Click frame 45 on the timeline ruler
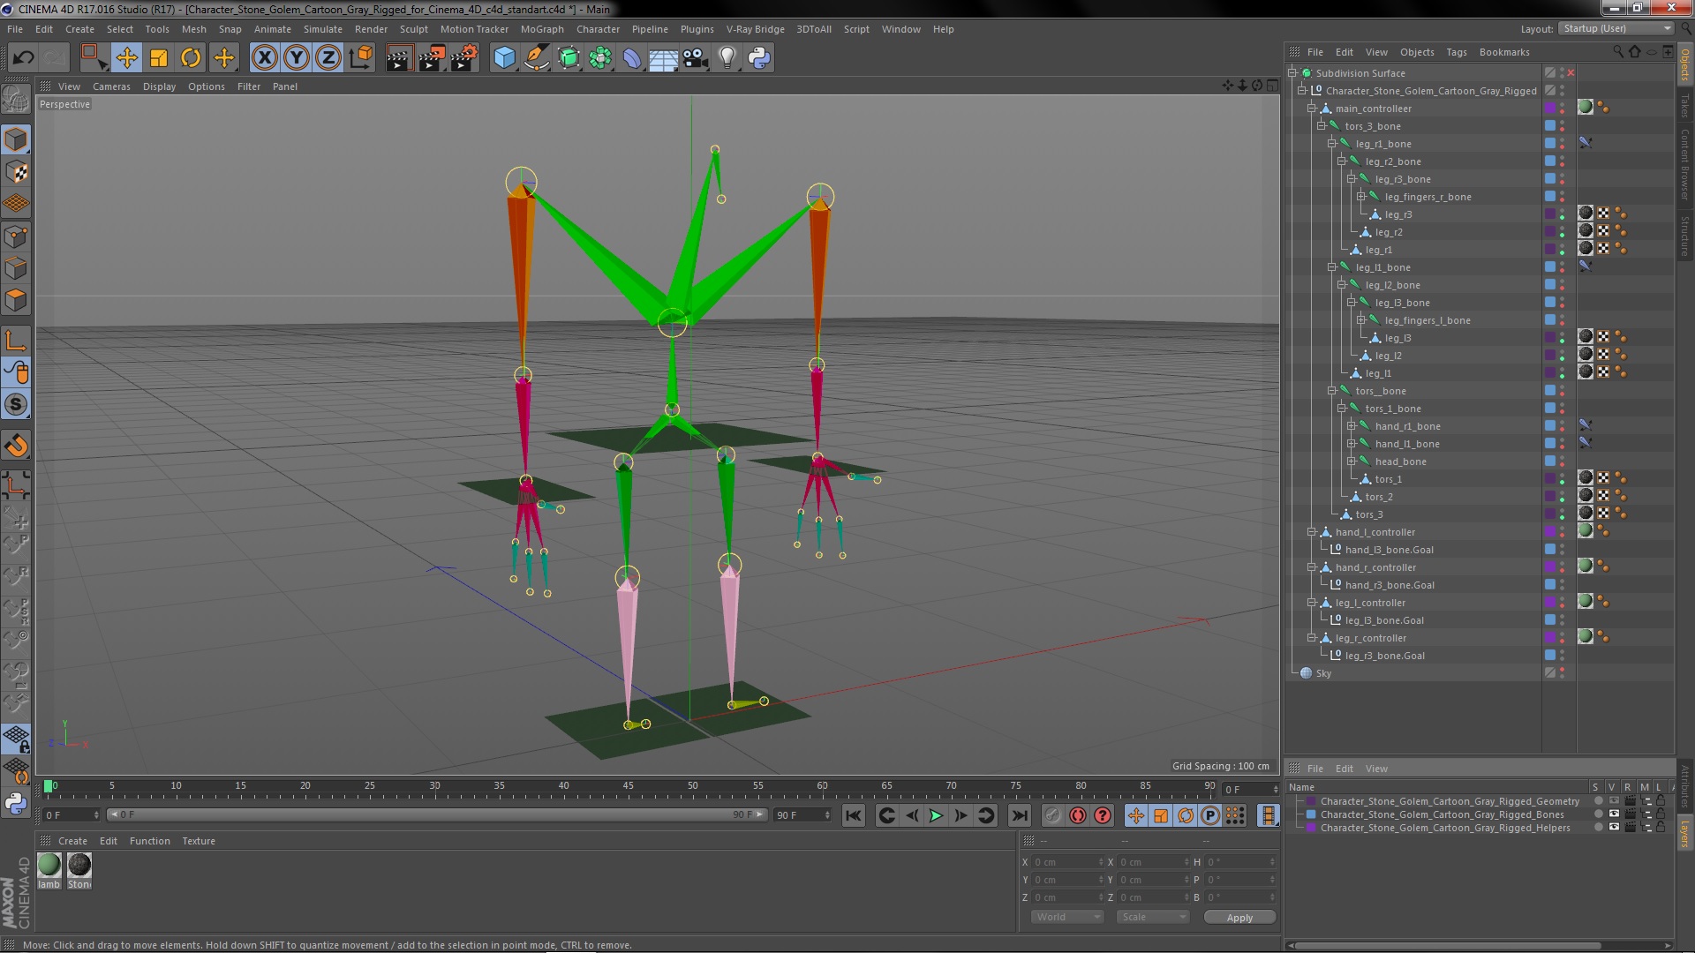 (628, 785)
